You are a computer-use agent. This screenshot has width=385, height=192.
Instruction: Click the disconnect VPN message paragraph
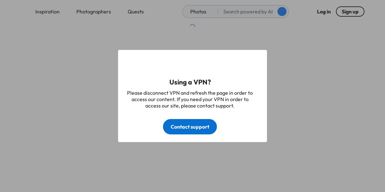(x=190, y=99)
